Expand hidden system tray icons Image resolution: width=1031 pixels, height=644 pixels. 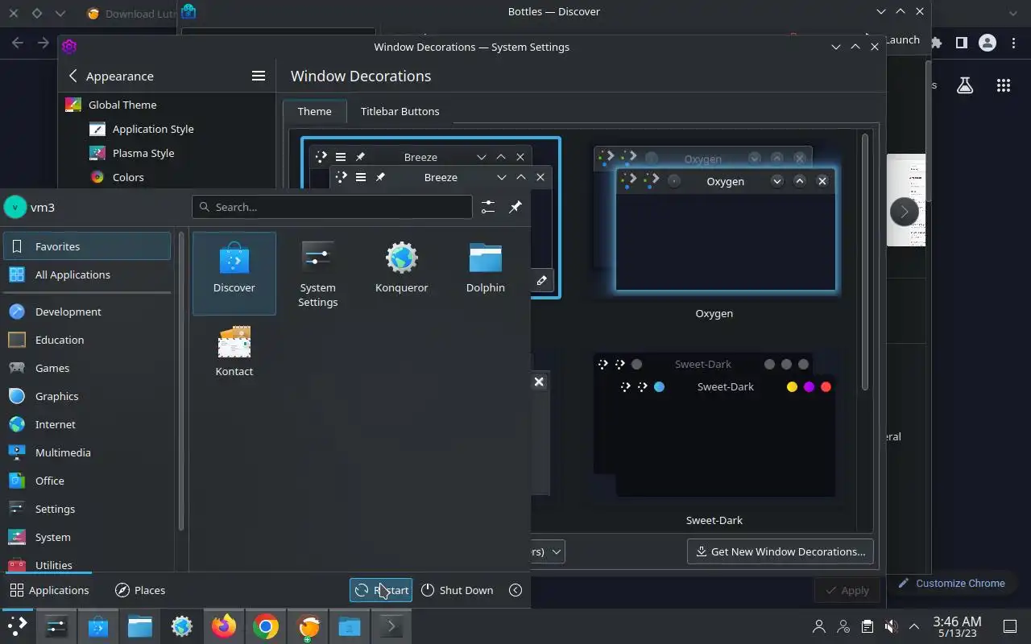[x=914, y=626]
